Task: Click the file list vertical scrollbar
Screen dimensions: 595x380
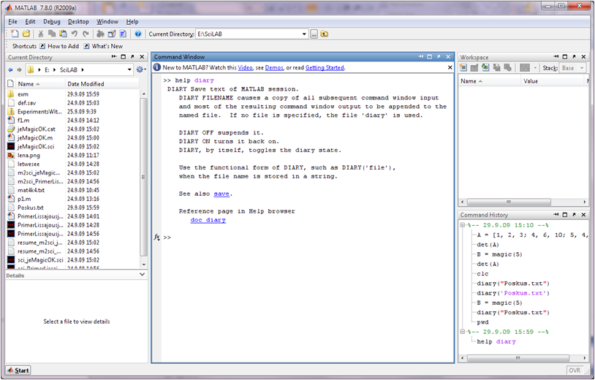Action: coord(143,177)
